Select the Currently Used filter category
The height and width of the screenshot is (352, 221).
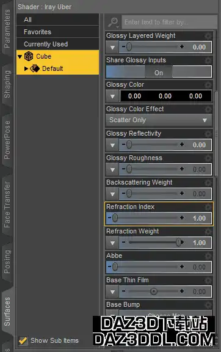57,44
